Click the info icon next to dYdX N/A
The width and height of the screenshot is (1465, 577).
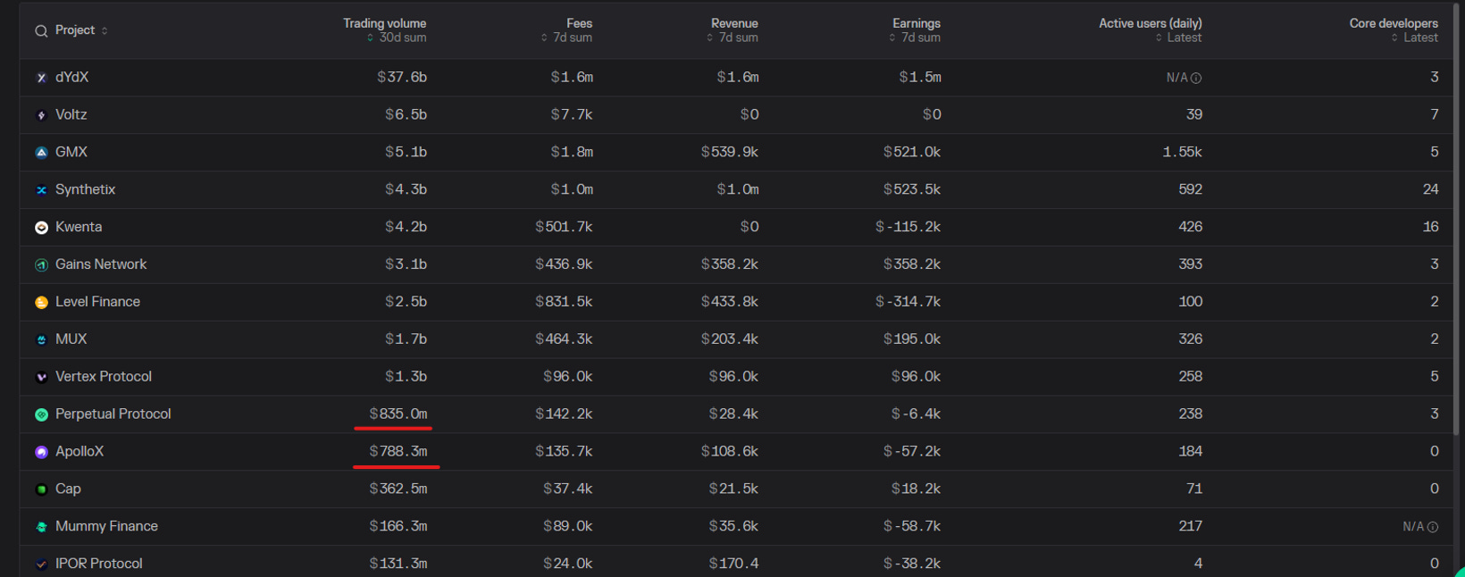coord(1196,79)
